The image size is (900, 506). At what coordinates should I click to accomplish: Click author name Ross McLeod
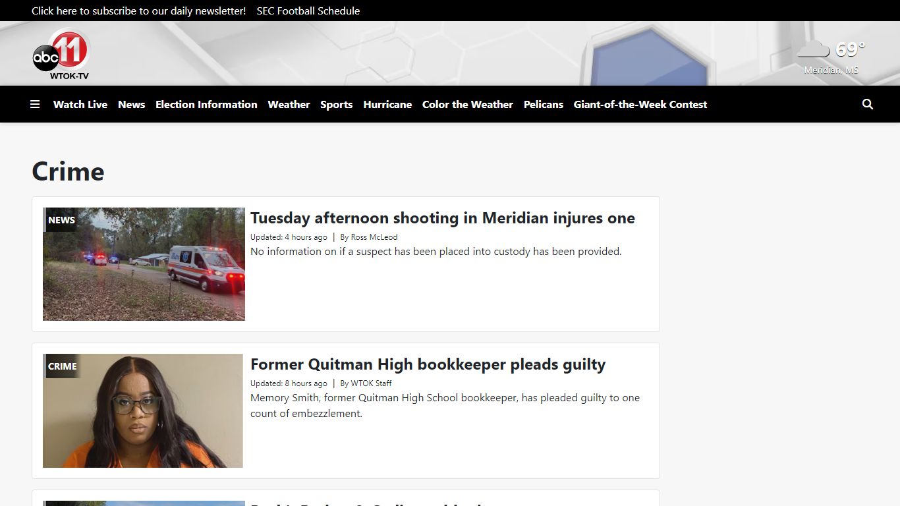(x=374, y=237)
